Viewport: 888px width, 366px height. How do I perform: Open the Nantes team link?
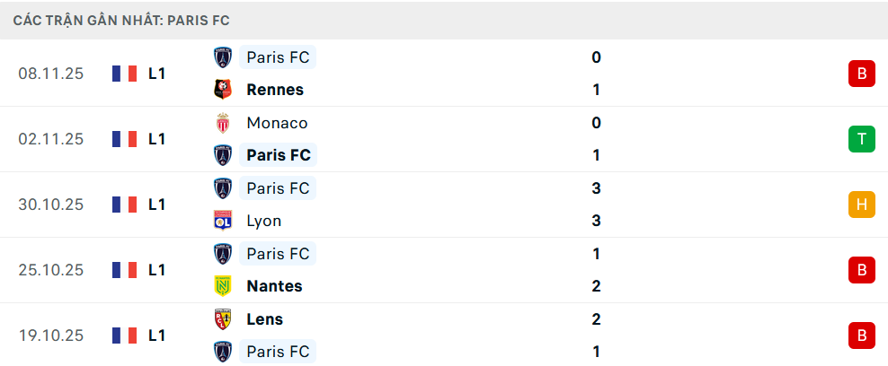point(274,286)
